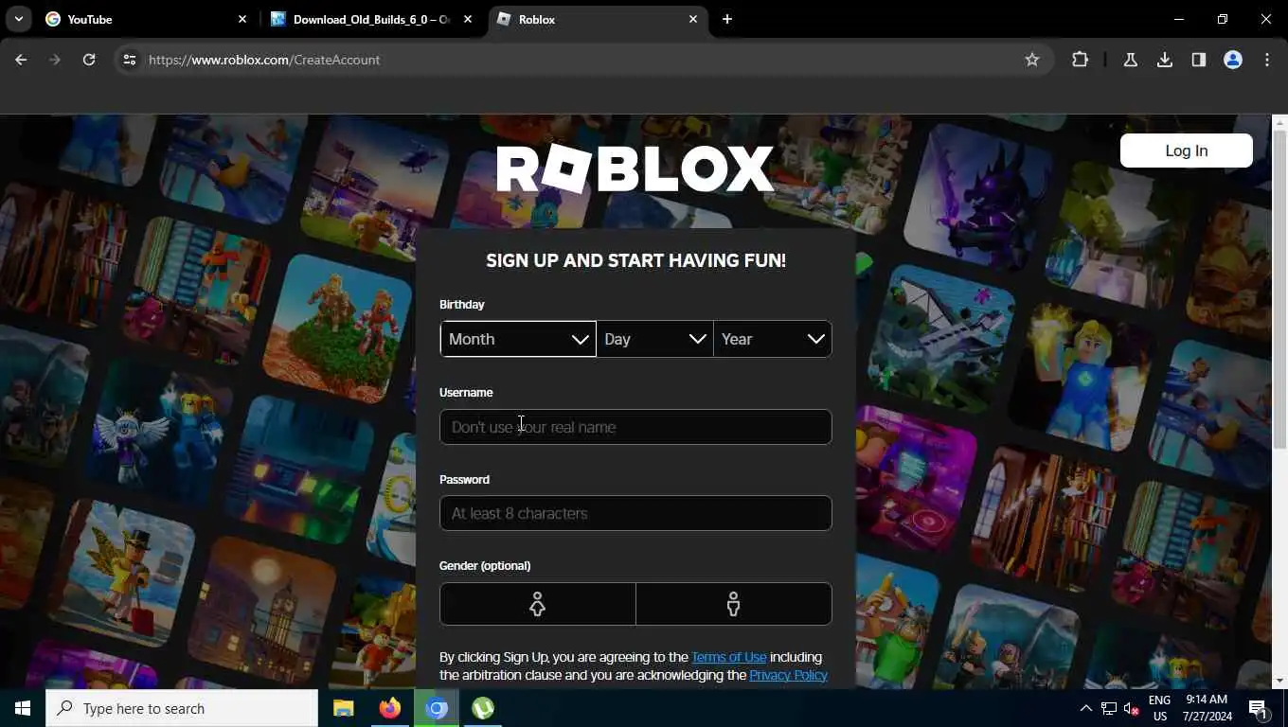The height and width of the screenshot is (727, 1288).
Task: Open a new browser tab
Action: tap(726, 19)
